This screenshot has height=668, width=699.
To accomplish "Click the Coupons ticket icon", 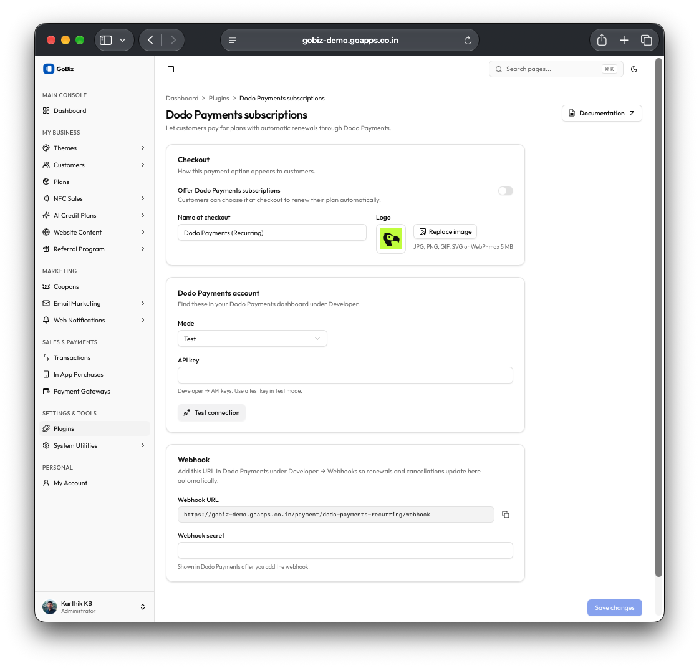I will pyautogui.click(x=46, y=286).
